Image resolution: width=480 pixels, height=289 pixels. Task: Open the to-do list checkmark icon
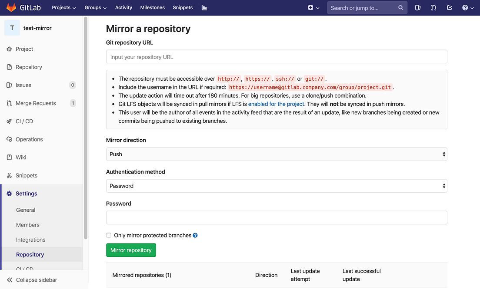[450, 7]
